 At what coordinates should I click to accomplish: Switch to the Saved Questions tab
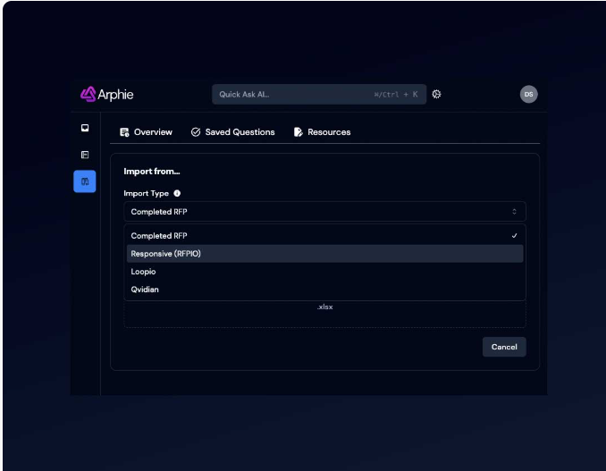click(x=232, y=132)
